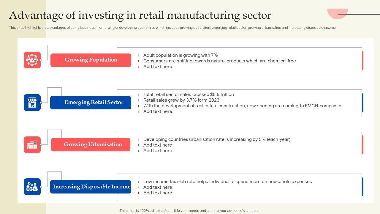Click the growing population gear-people icon
This screenshot has height=214, width=380.
tap(32, 60)
